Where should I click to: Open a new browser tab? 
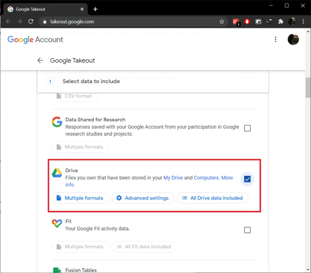(95, 9)
